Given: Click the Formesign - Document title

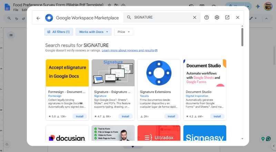Looking at the screenshot, I should (x=67, y=92).
